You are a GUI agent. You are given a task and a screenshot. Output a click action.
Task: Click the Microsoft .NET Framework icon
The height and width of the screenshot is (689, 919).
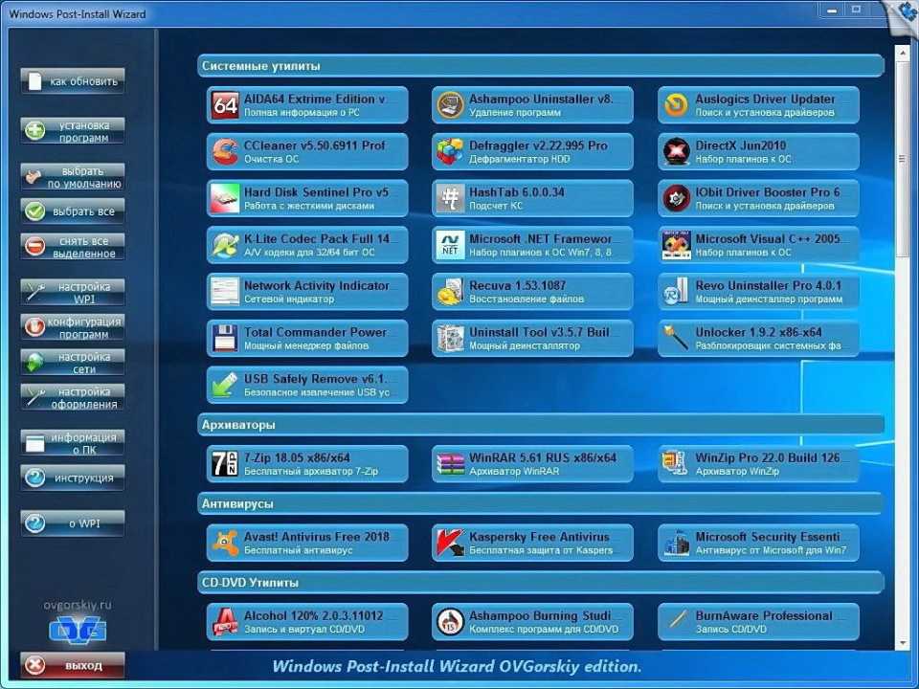pyautogui.click(x=450, y=245)
